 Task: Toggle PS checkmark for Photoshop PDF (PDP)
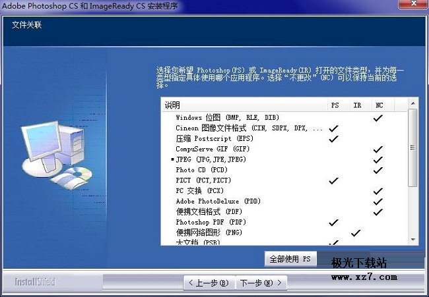pos(333,222)
